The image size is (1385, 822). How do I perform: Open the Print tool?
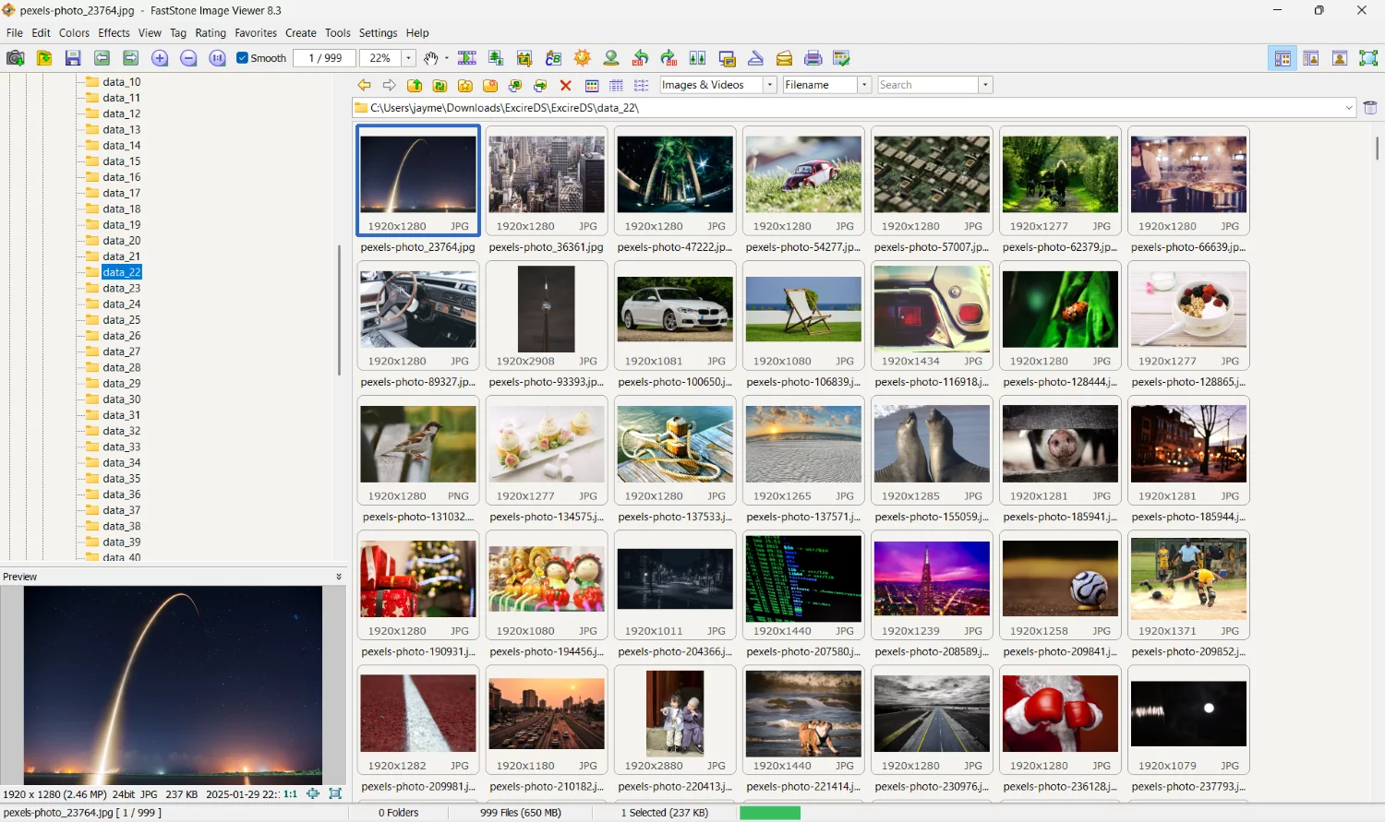click(813, 57)
